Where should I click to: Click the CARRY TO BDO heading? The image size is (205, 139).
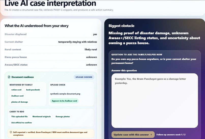click(x=17, y=112)
